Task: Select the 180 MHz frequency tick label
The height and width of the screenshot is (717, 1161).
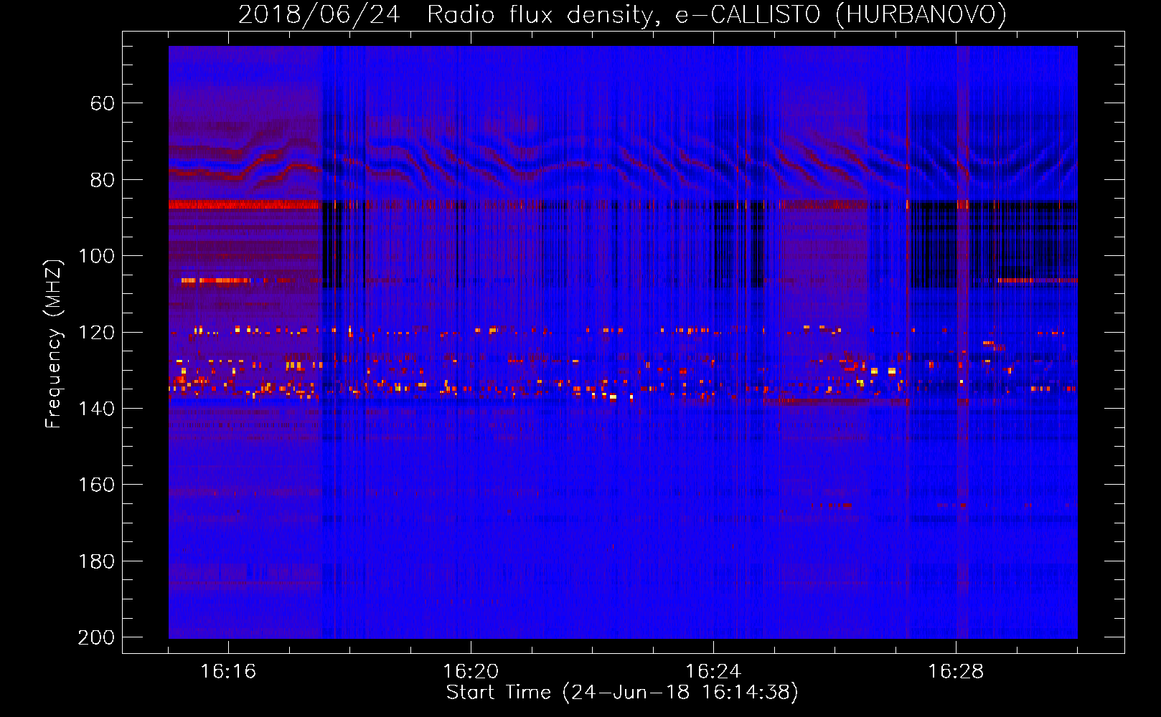Action: (x=96, y=561)
